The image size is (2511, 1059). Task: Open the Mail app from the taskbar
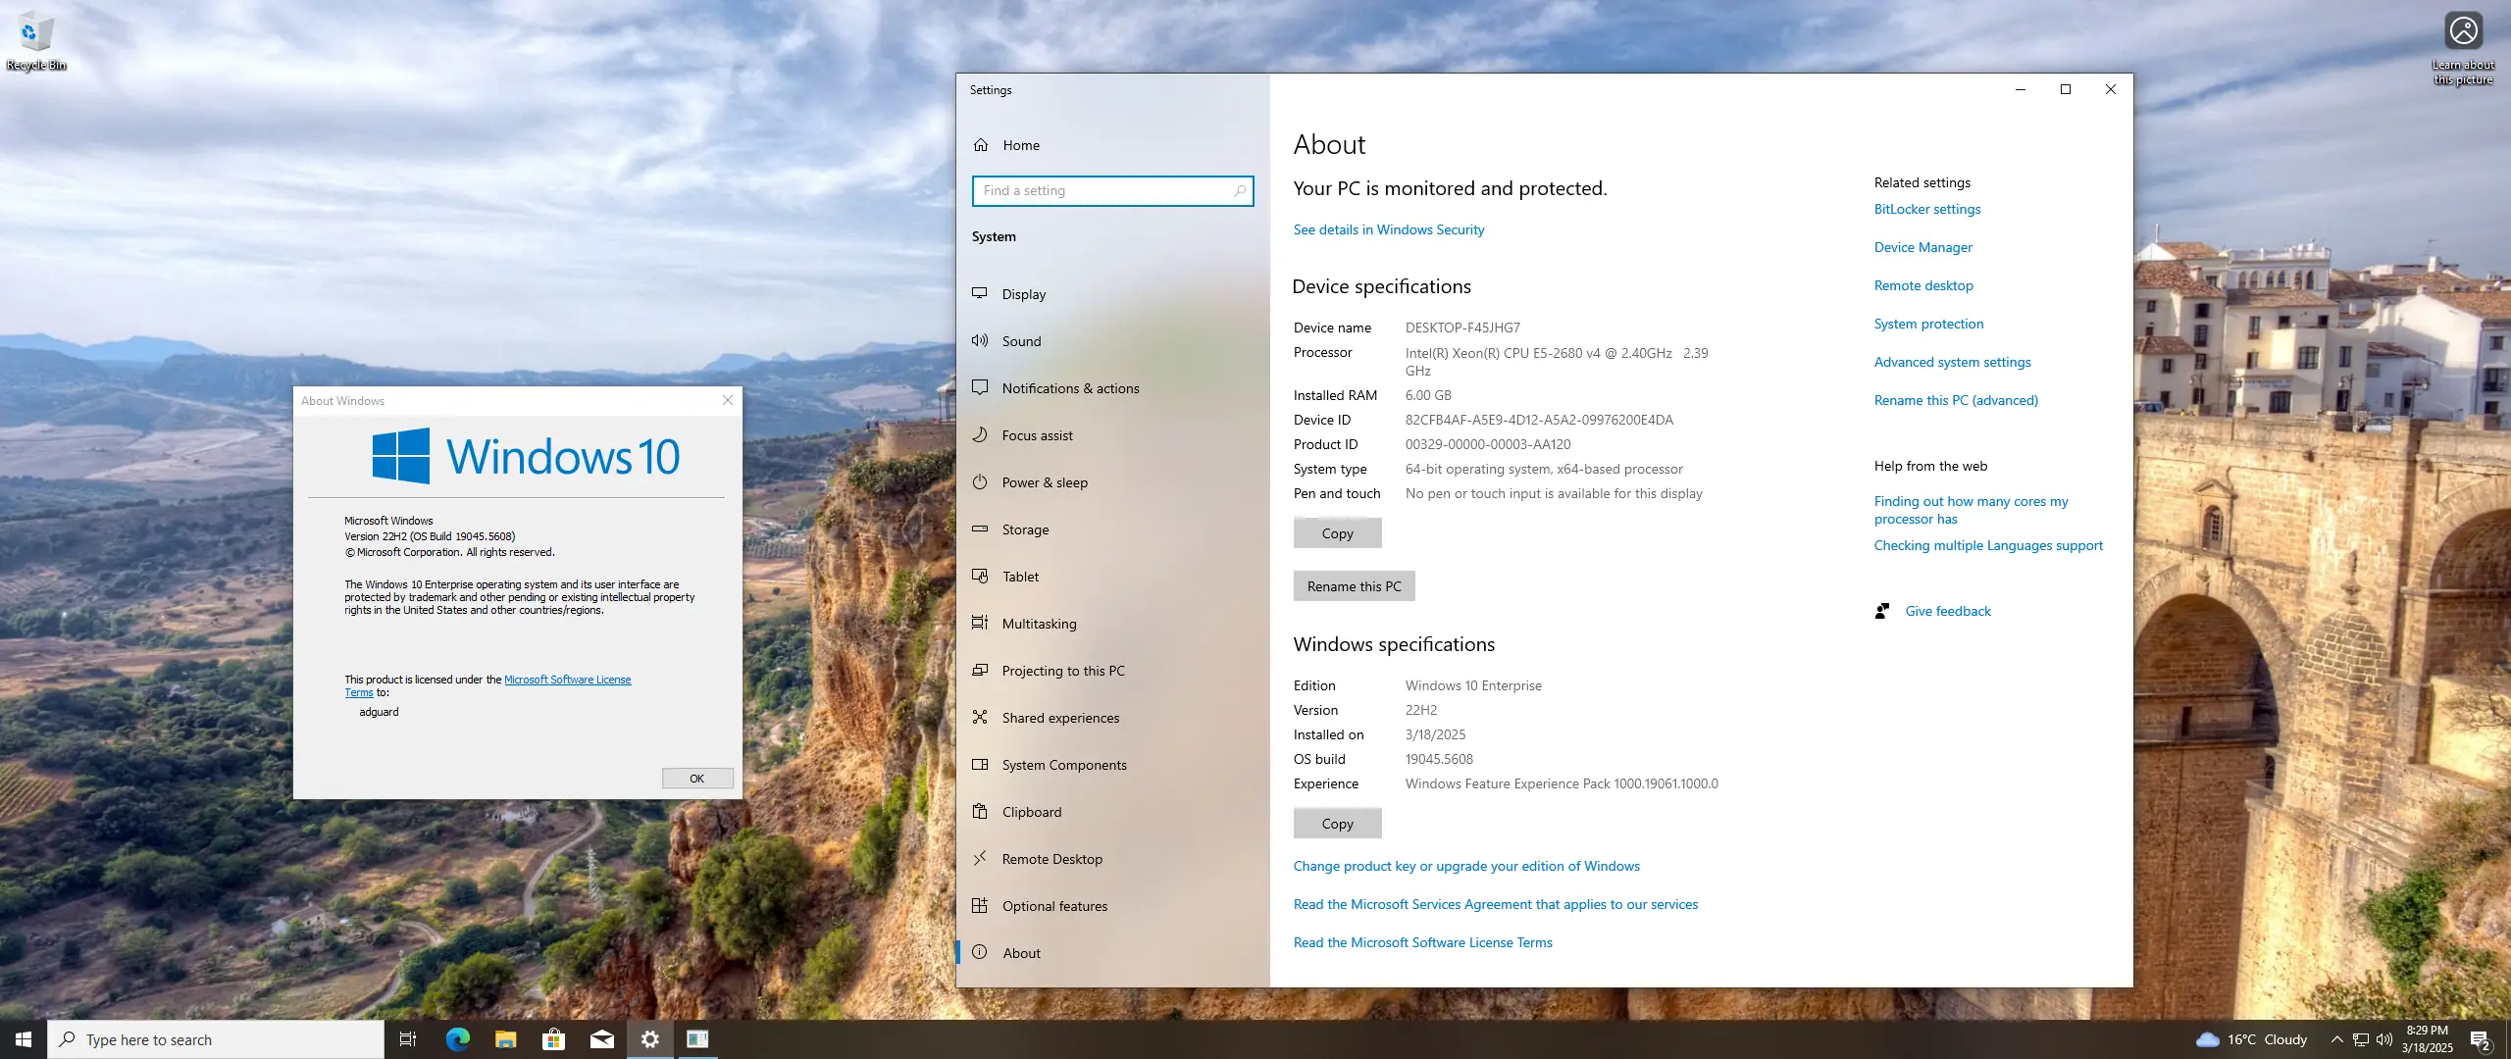[601, 1038]
